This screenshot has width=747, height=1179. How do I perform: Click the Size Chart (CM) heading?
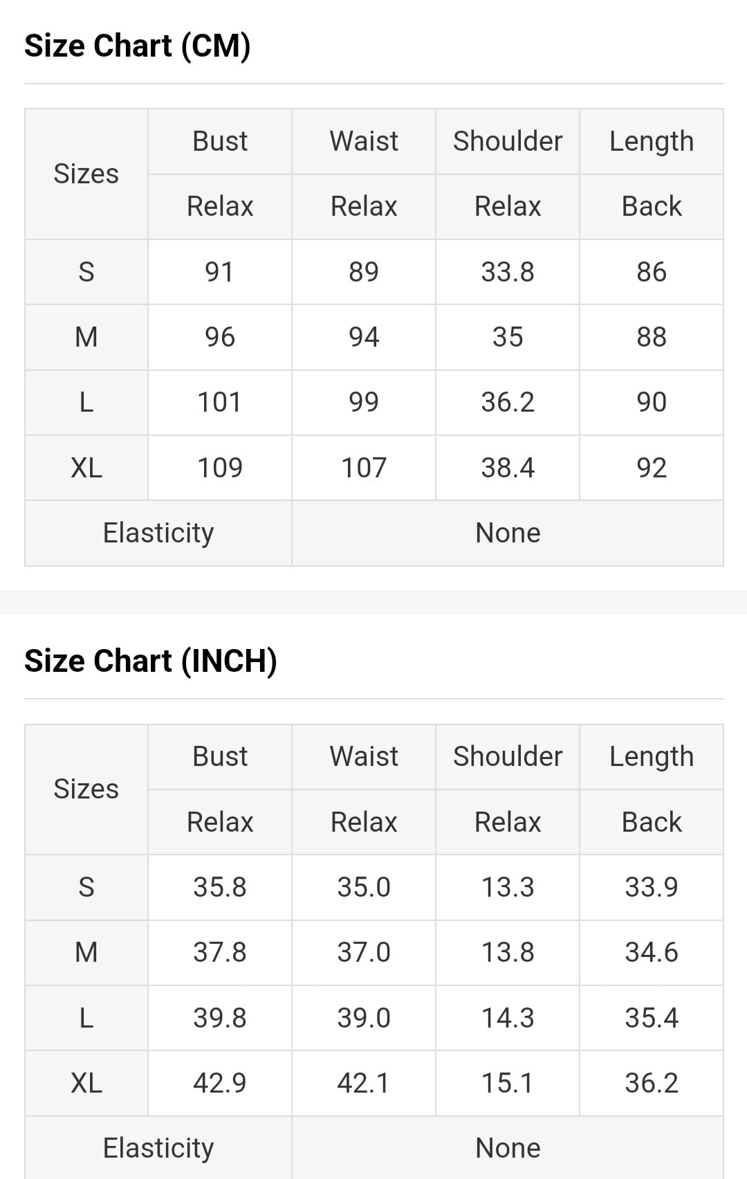coord(138,46)
